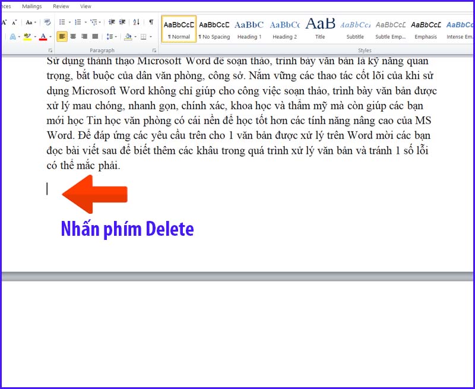Click the Sort A-Z icon

click(137, 22)
